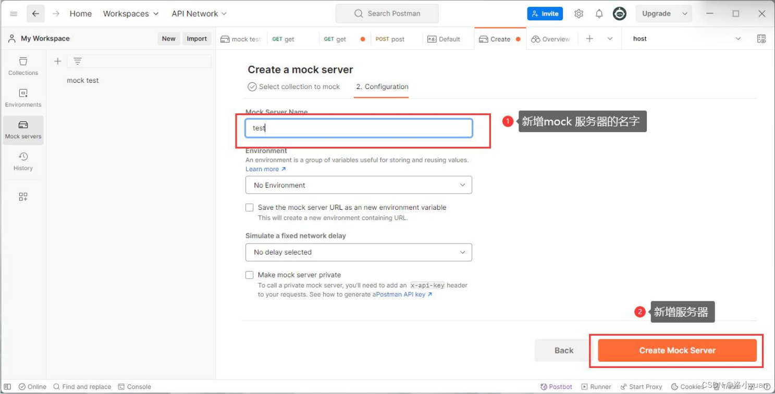Open Find and replace
775x394 pixels.
pyautogui.click(x=82, y=387)
